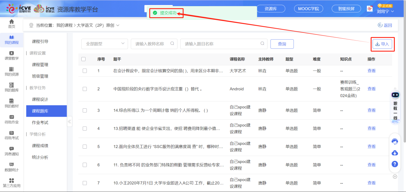Open 课程设计 in the course menu
Image resolution: width=406 pixels, height=192 pixels.
pos(40,100)
